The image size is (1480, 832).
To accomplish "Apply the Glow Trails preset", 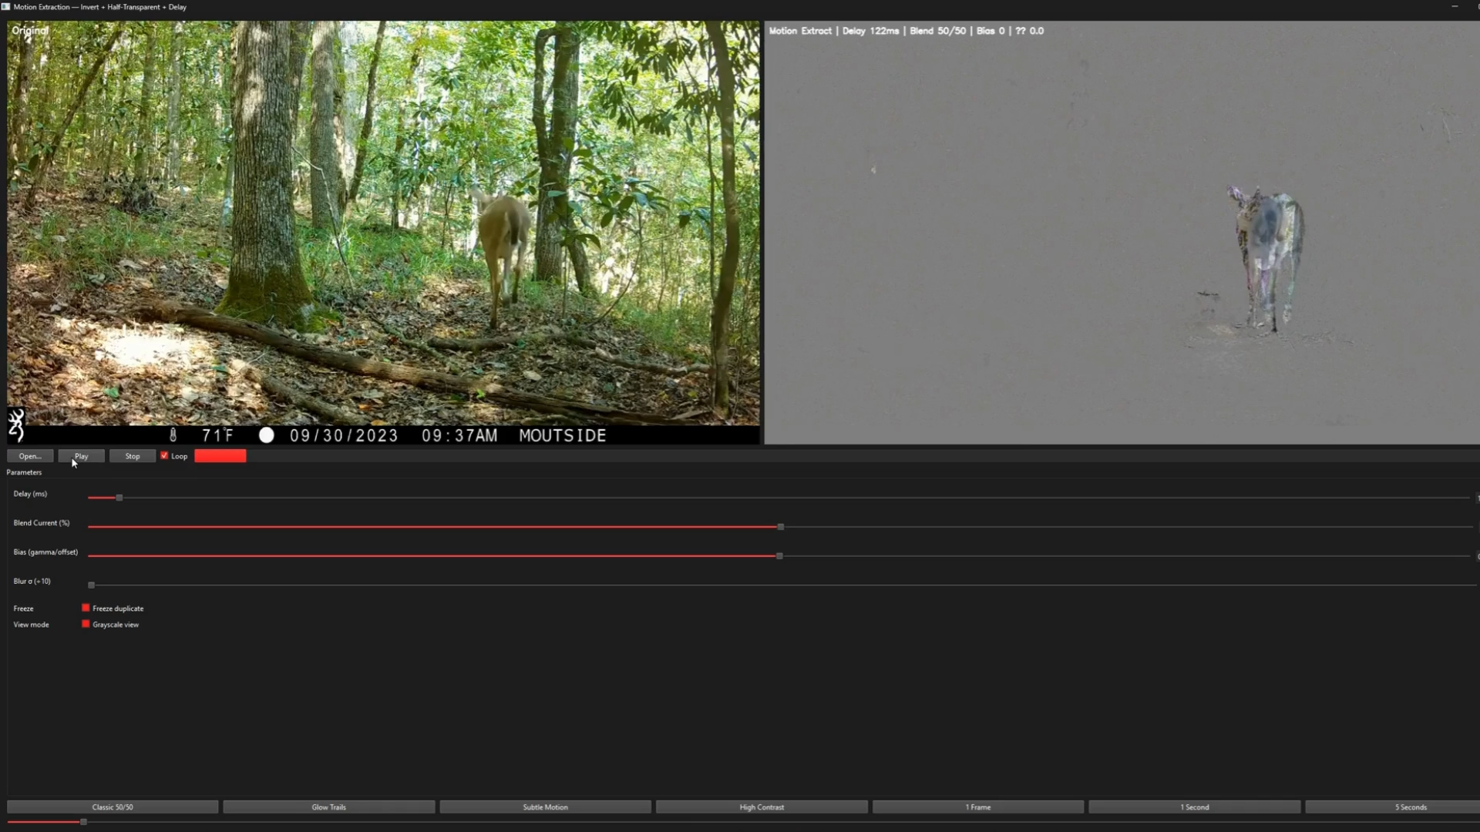I will click(x=328, y=807).
